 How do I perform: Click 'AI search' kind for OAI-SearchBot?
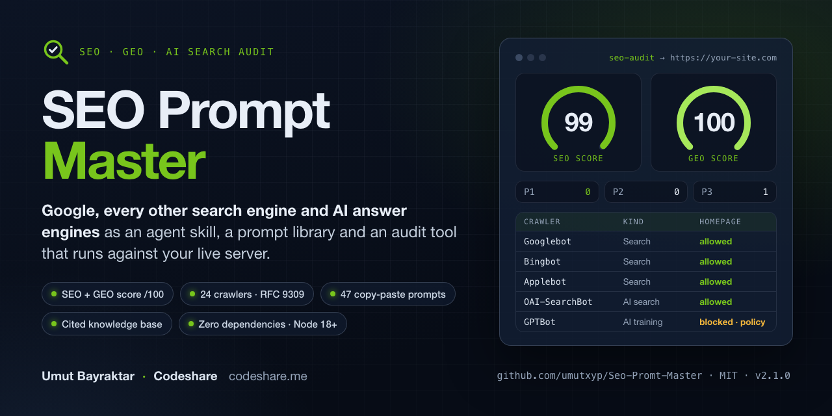(641, 302)
